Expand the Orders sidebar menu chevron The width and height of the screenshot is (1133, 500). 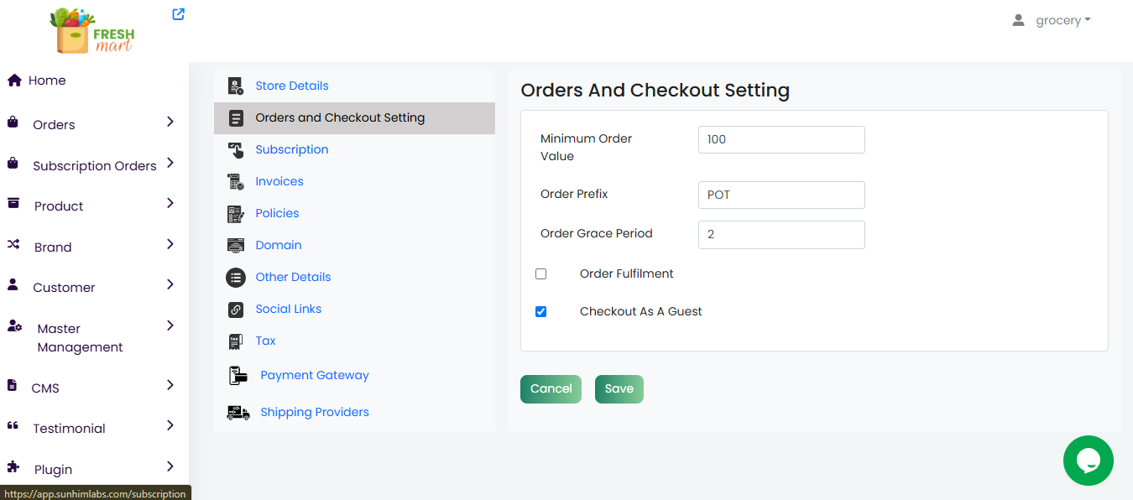(x=170, y=122)
